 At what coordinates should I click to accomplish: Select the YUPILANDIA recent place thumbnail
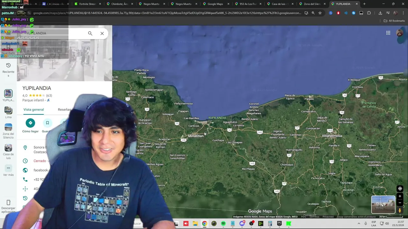(x=8, y=94)
